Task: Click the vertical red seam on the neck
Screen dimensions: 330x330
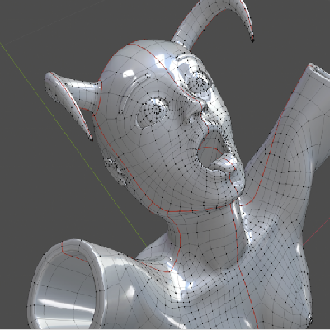Action: 236,233
